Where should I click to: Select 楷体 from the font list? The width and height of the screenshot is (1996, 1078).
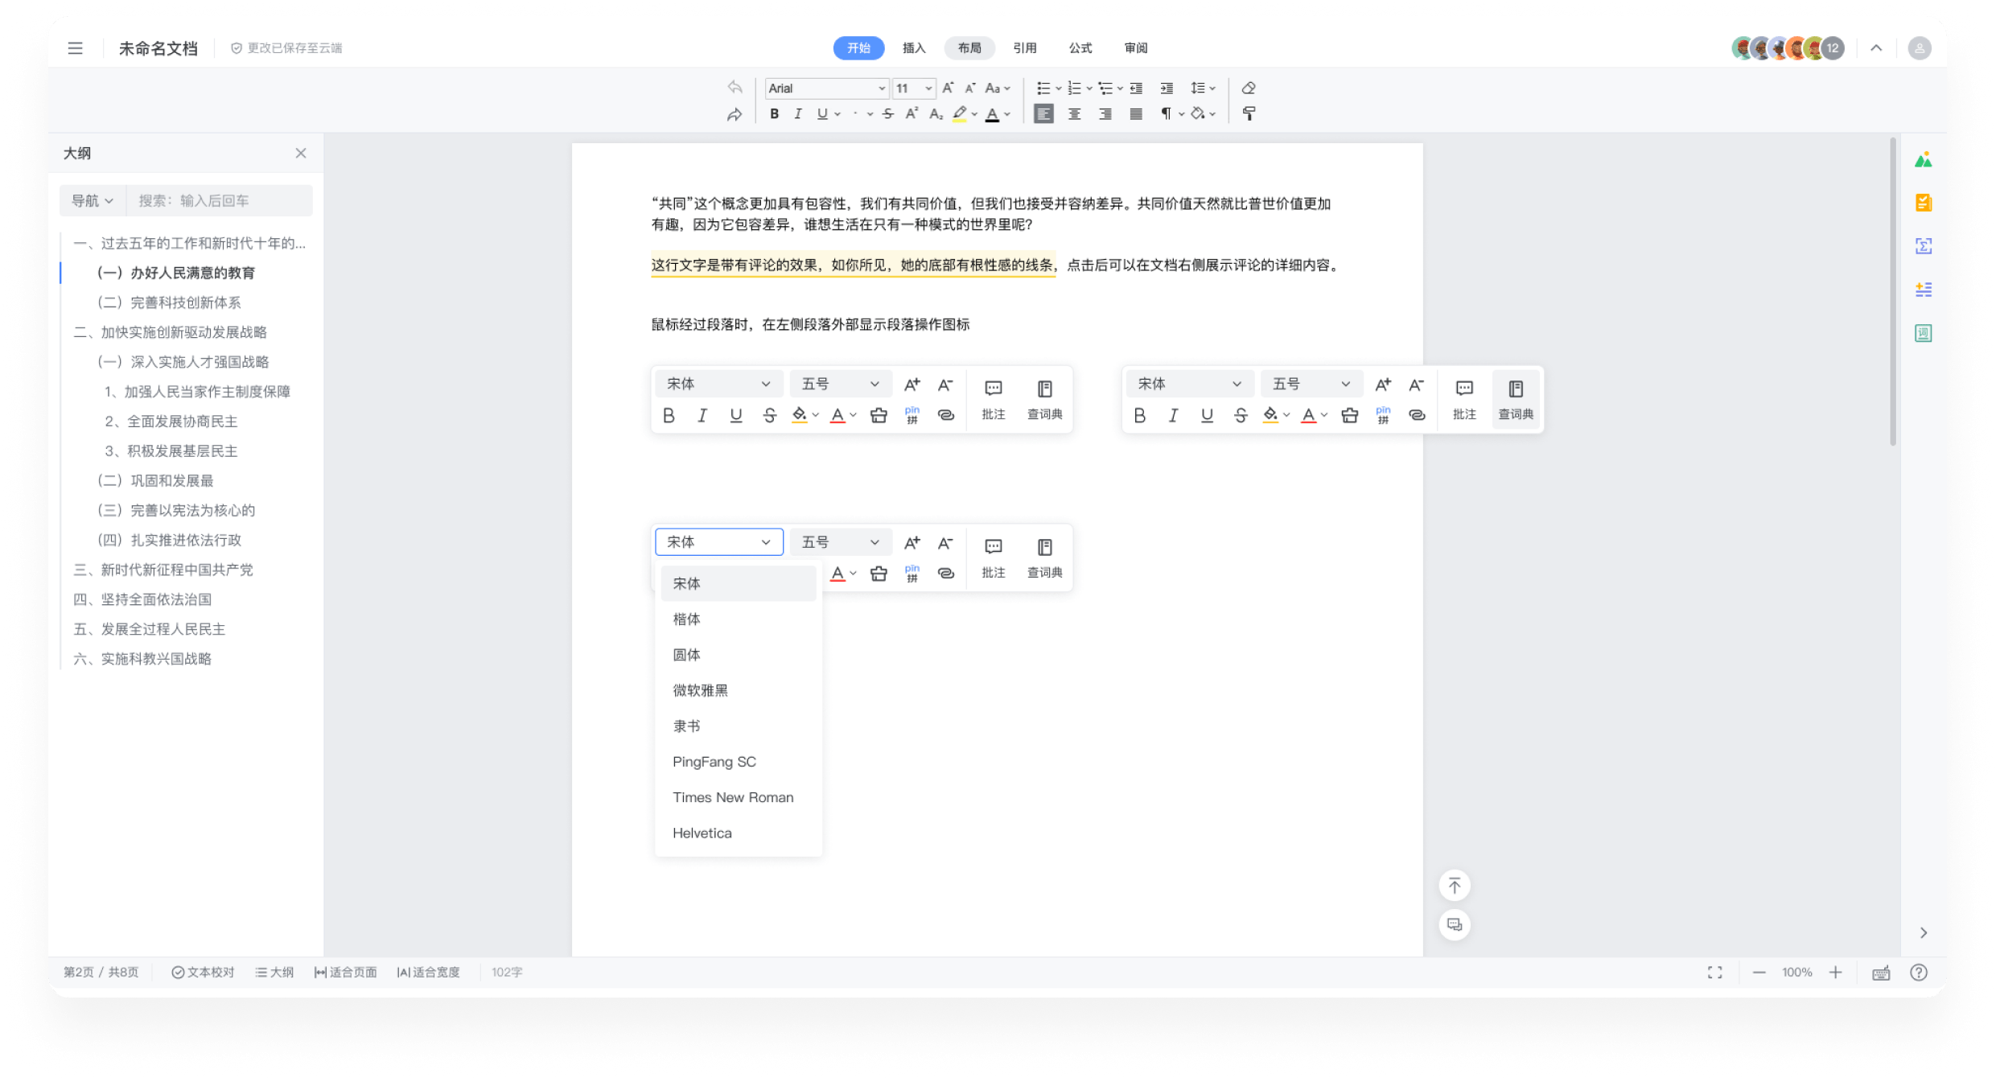click(x=739, y=619)
